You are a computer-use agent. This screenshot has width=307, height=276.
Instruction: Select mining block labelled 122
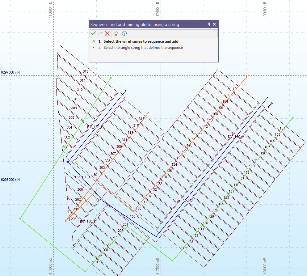(179, 158)
